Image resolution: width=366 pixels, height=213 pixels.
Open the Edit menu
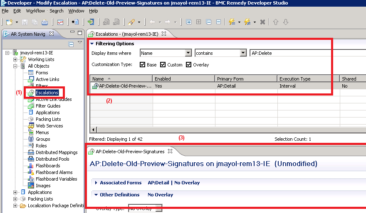pos(17,11)
